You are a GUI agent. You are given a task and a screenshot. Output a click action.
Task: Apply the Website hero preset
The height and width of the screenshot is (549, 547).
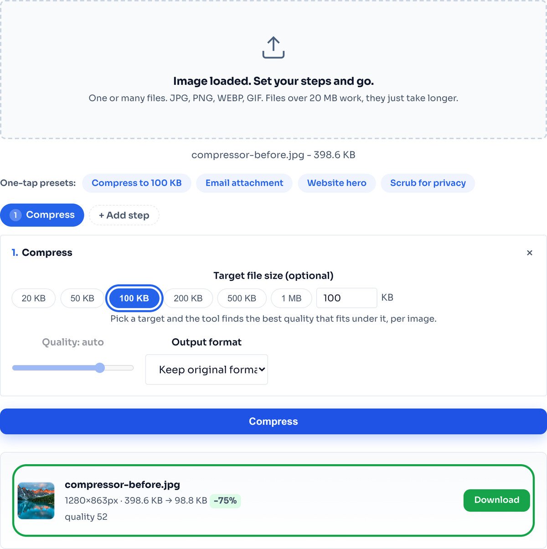(x=337, y=183)
